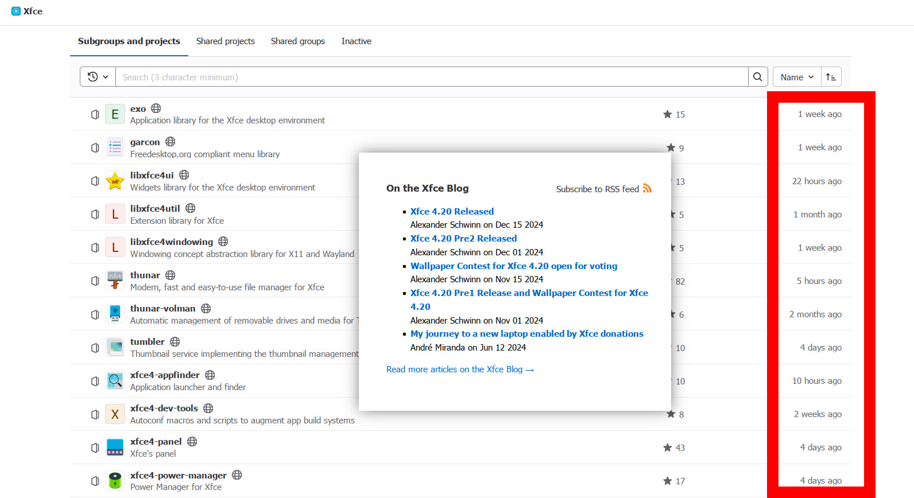Click the libxfce4ui star avatar
Screen dimensions: 914x498
[x=115, y=181]
